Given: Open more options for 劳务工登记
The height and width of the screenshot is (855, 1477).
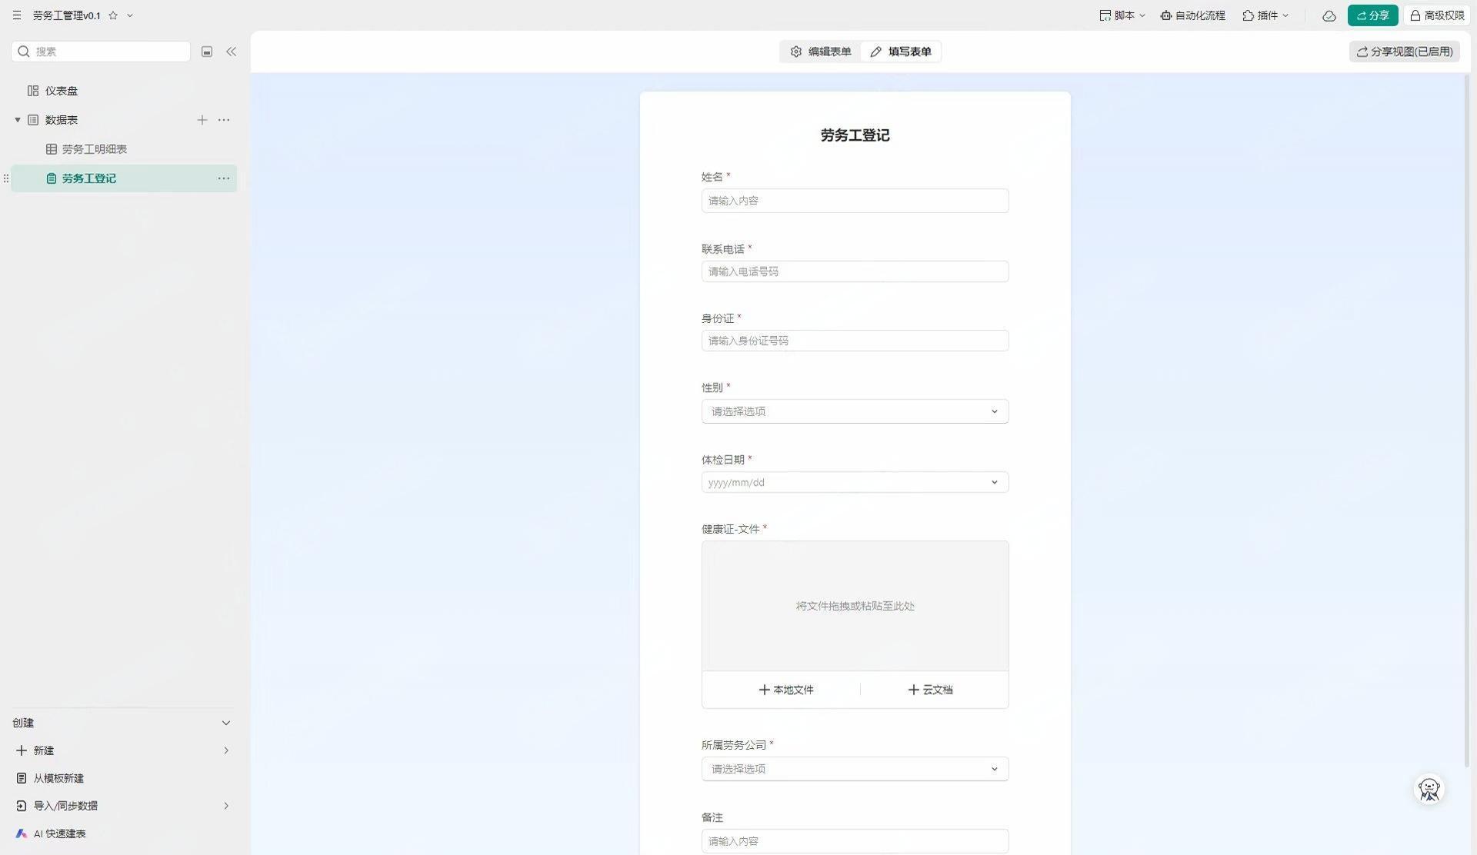Looking at the screenshot, I should tap(224, 178).
